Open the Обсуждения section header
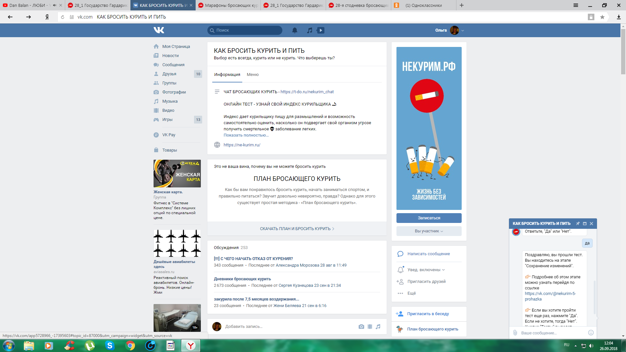 click(226, 248)
